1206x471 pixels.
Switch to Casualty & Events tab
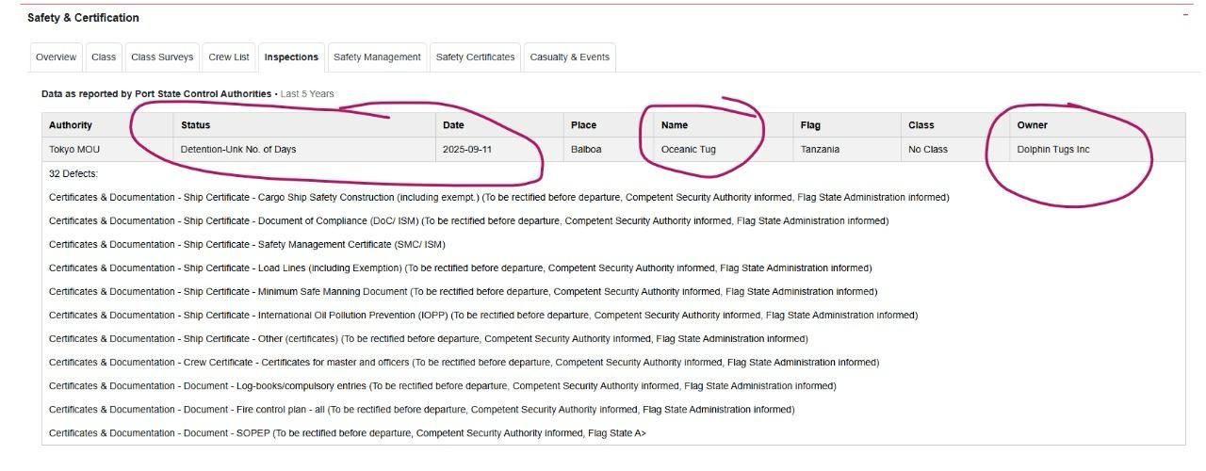click(569, 57)
